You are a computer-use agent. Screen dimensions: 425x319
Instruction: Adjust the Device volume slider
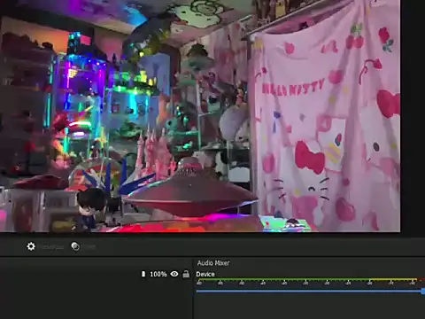tap(311, 292)
